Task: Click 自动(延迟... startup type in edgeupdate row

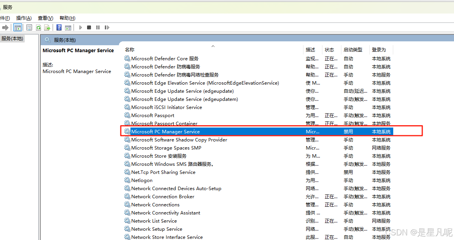Action: pyautogui.click(x=355, y=91)
